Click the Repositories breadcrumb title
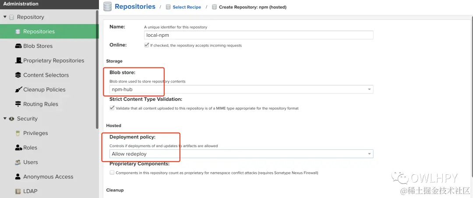Screen dimensions: 473x198 pos(135,7)
